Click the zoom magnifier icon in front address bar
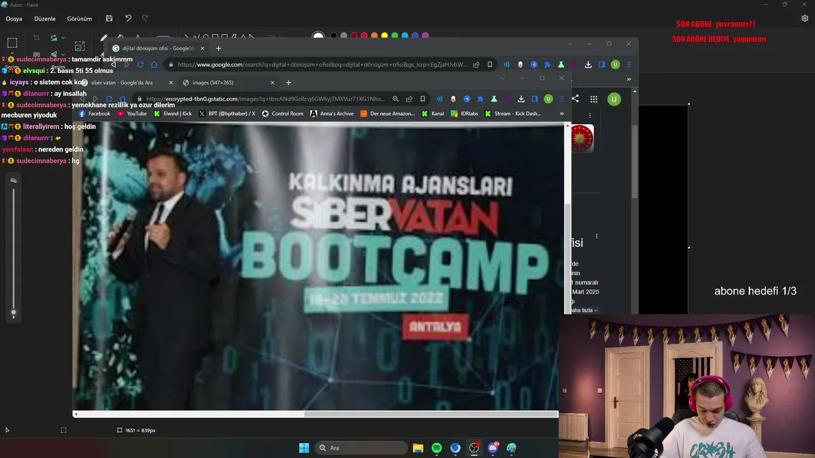Screen dimensions: 815x458 click(395, 99)
